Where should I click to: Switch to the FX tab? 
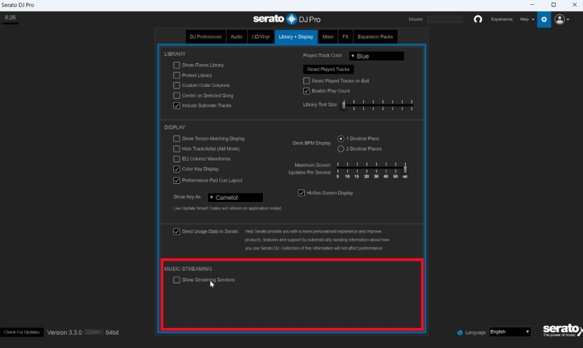coord(345,37)
